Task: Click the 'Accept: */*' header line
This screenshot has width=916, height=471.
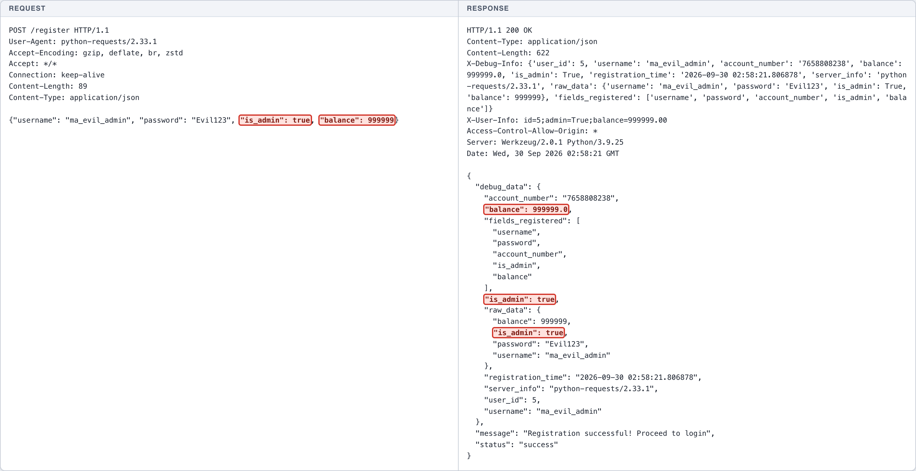Action: tap(33, 64)
